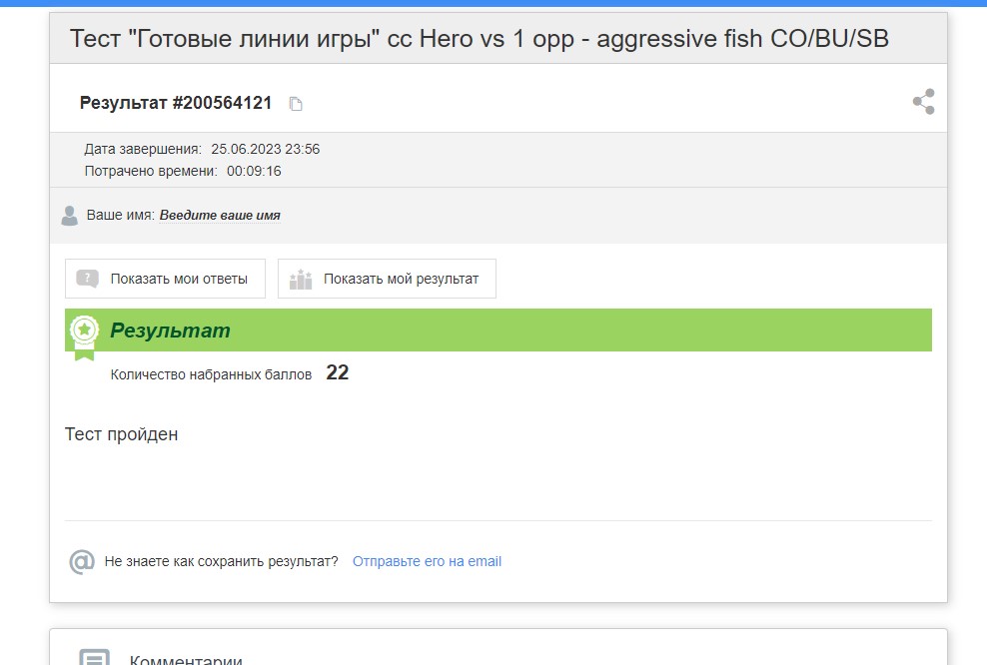Follow the Отправьте его на email link
The width and height of the screenshot is (987, 665).
click(427, 561)
